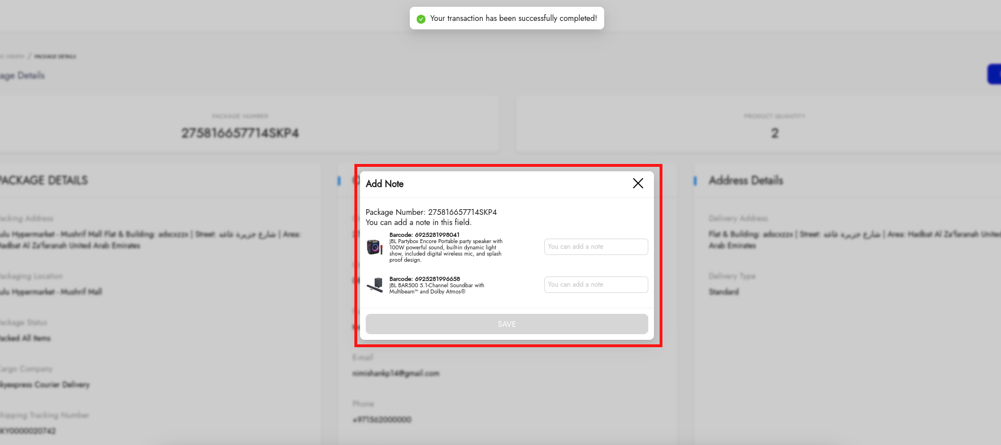
Task: Click the barcode 6925281996658 label
Action: (424, 279)
